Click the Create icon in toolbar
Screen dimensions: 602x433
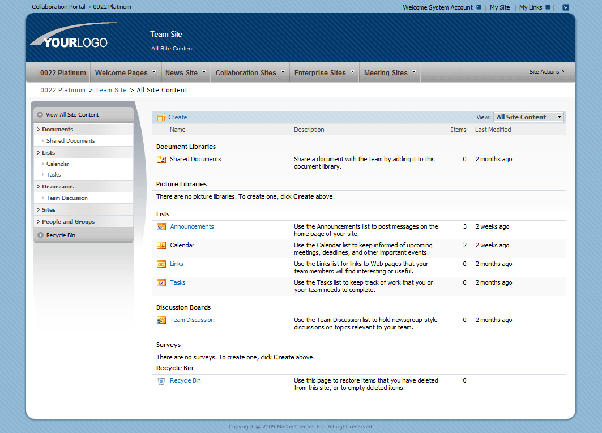[161, 118]
